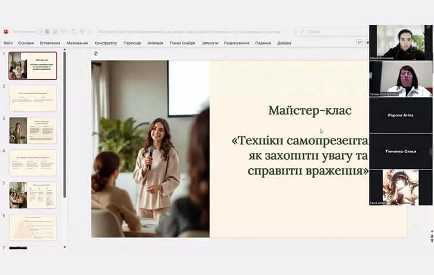
Task: Open the Довідка ribbon tab
Action: click(x=284, y=43)
